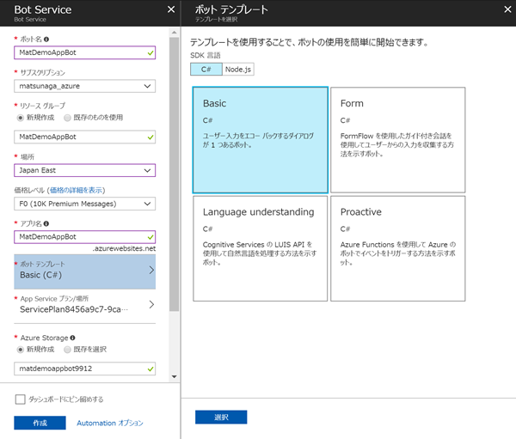Open the 価格の詳細を表示 link
516x439 pixels.
pyautogui.click(x=76, y=191)
